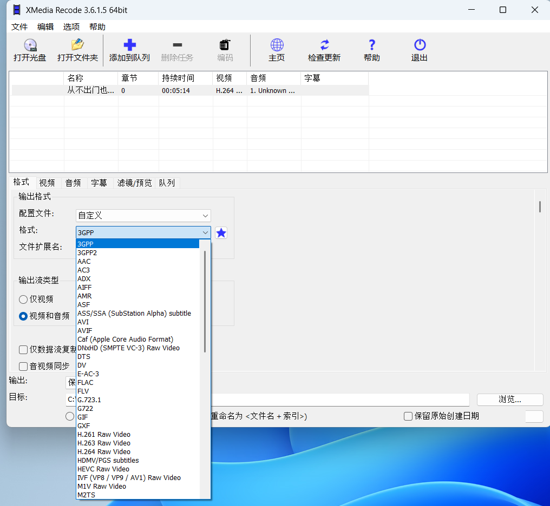The image size is (550, 506).
Task: Collapse the 格式 dropdown showing 3GPP
Action: point(143,232)
